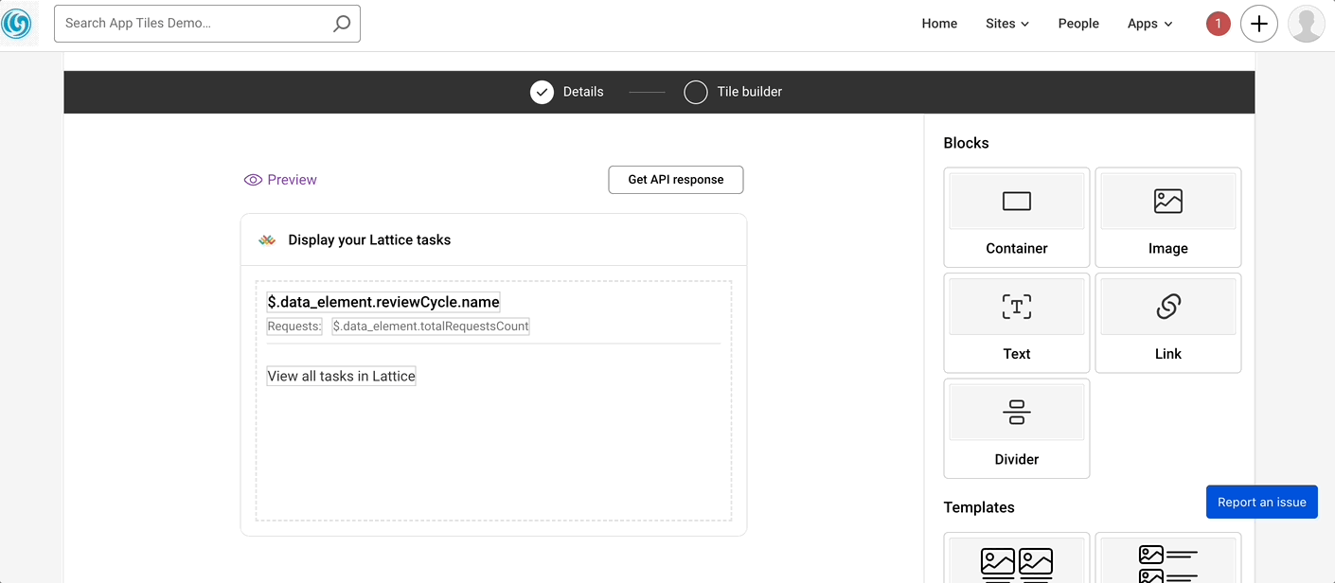This screenshot has height=583, width=1335.
Task: Click the Templates section heading
Action: [x=979, y=507]
